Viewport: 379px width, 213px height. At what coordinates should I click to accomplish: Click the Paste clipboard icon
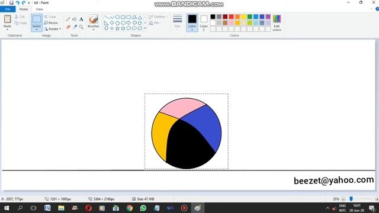pos(7,19)
